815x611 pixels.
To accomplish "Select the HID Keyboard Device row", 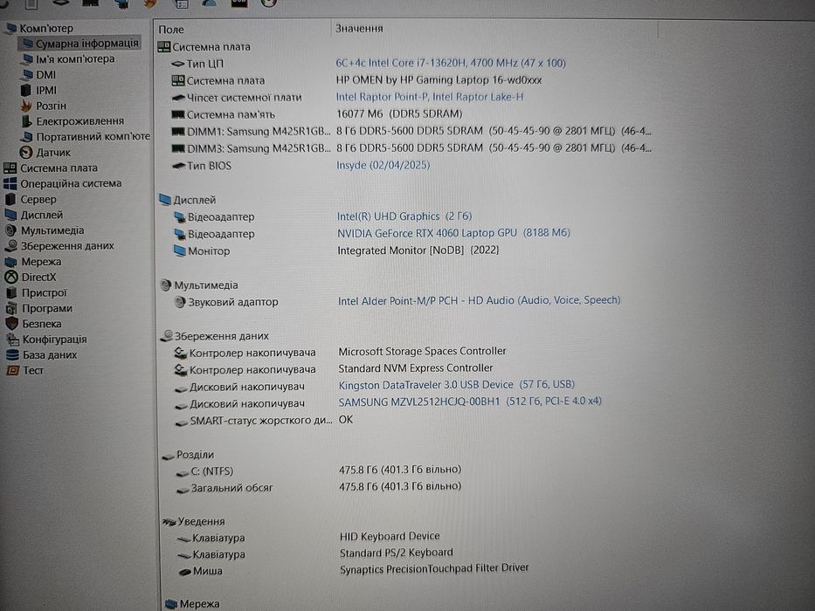I will tap(308, 537).
